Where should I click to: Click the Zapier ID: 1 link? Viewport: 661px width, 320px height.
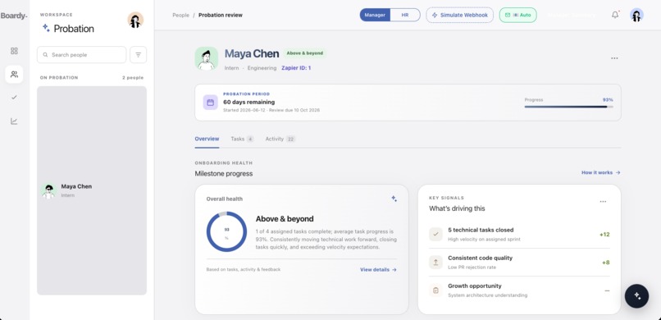[296, 68]
